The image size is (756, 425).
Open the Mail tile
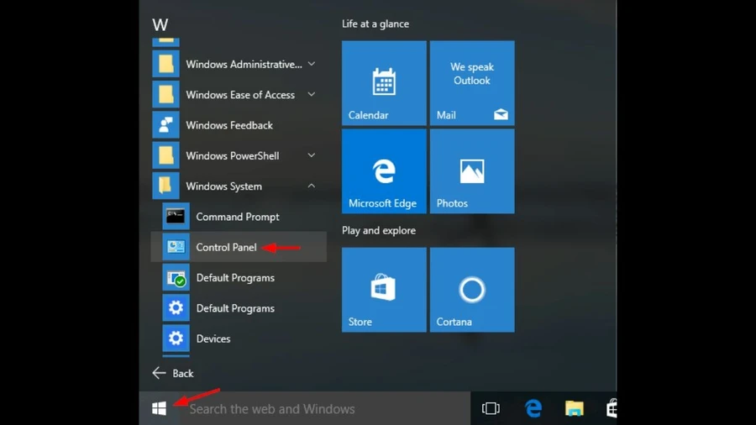[472, 83]
